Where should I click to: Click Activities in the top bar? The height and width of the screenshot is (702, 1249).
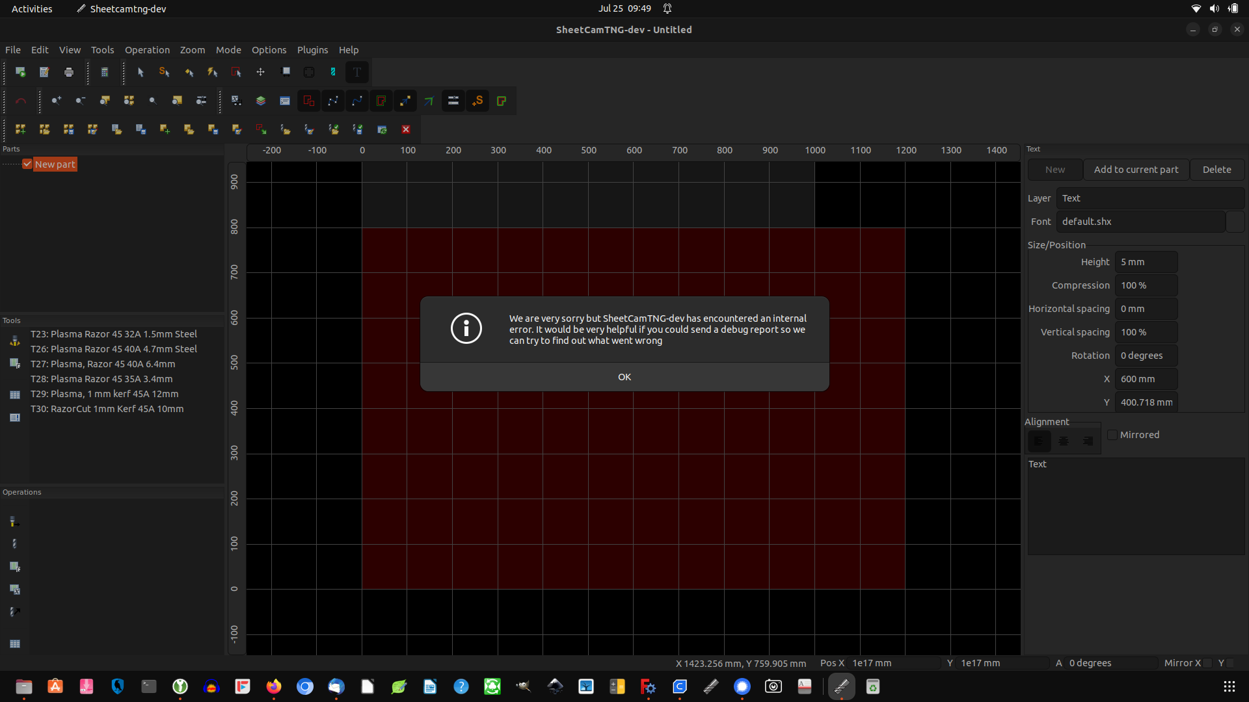pyautogui.click(x=32, y=8)
